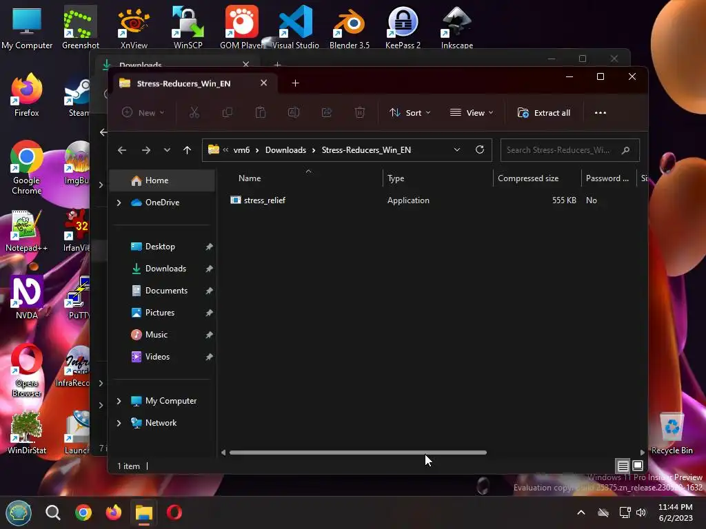Go up one folder level arrow
The height and width of the screenshot is (529, 706).
click(188, 150)
